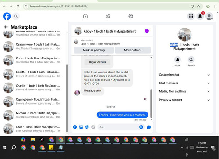Click Abby chat header title
Screen dimensions: 219x159
tap(109, 31)
